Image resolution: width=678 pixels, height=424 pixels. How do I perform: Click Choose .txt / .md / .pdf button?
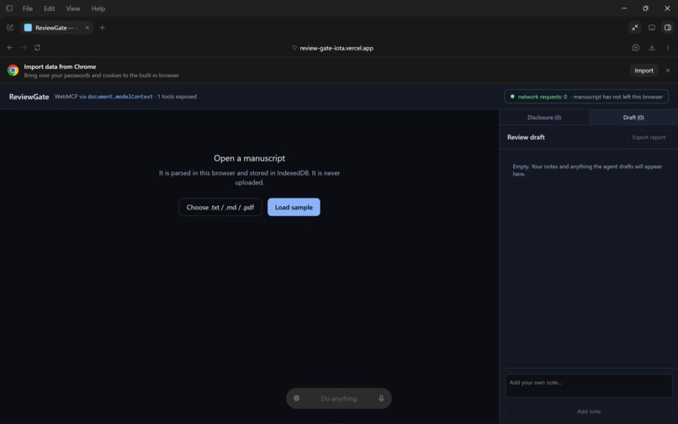(x=220, y=207)
